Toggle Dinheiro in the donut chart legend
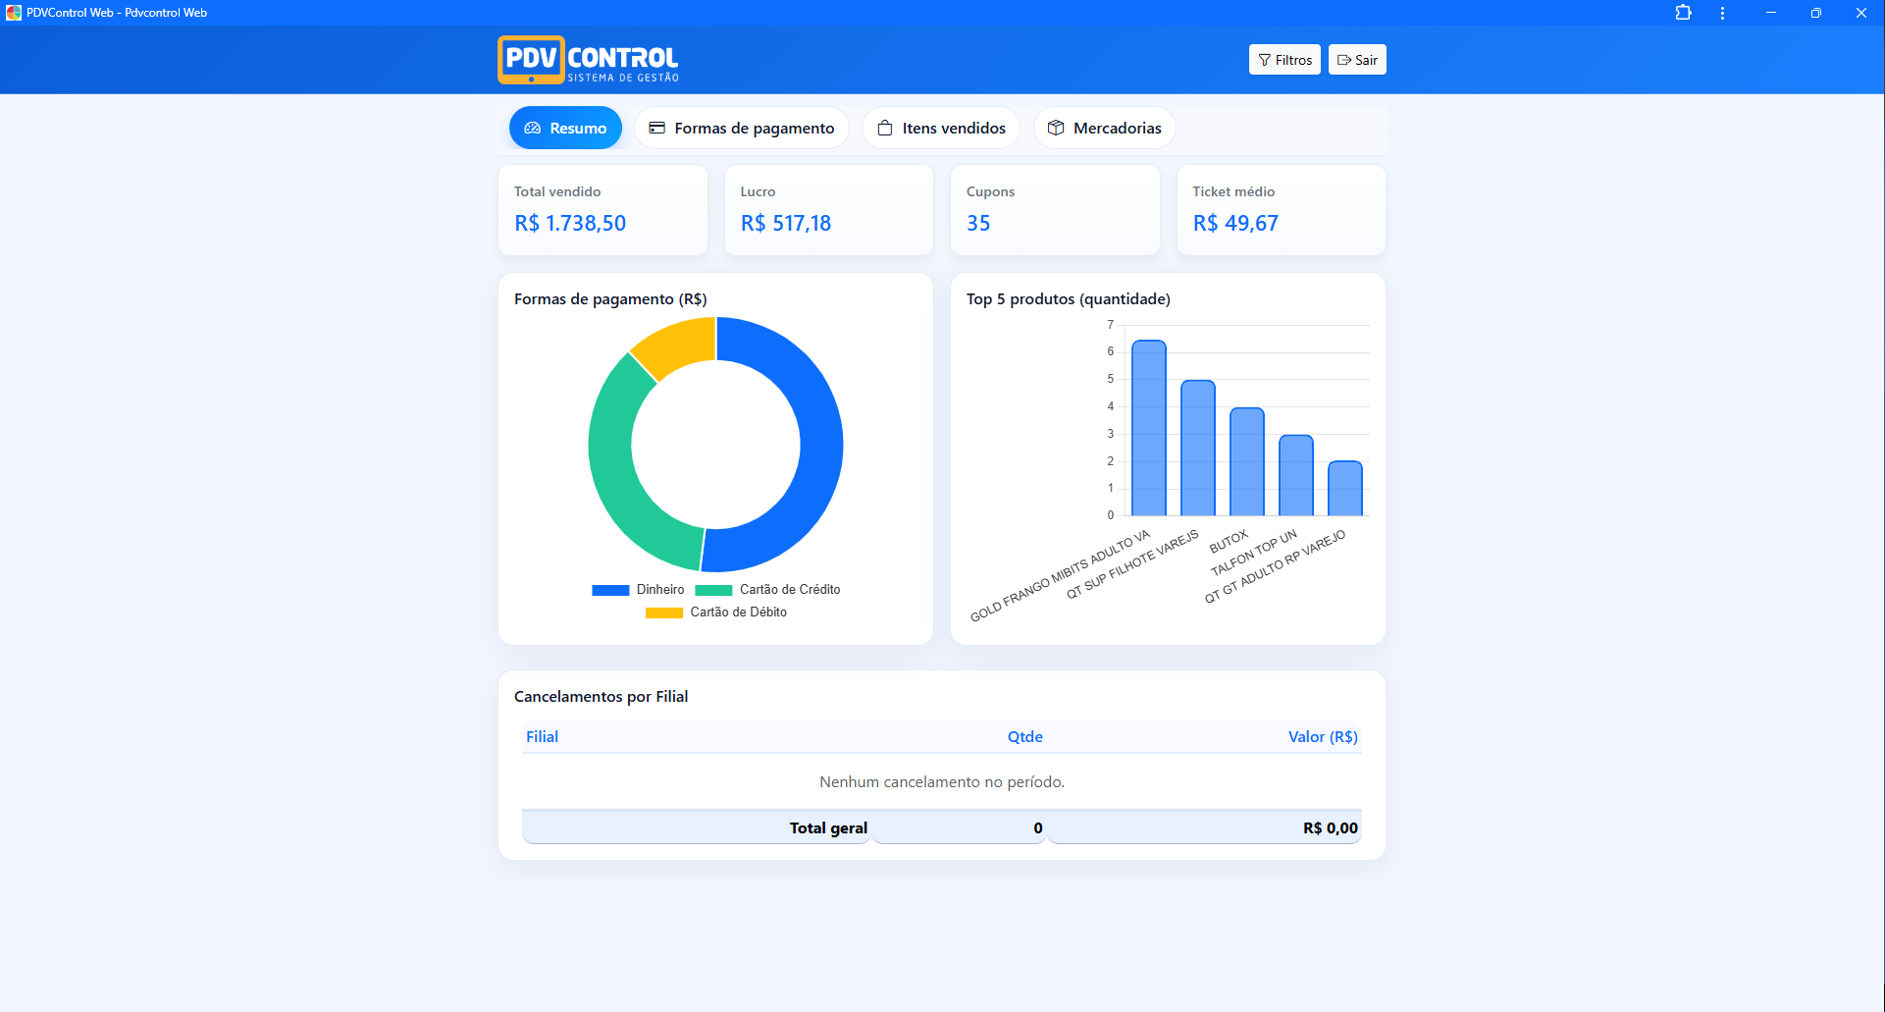This screenshot has height=1012, width=1885. (610, 589)
